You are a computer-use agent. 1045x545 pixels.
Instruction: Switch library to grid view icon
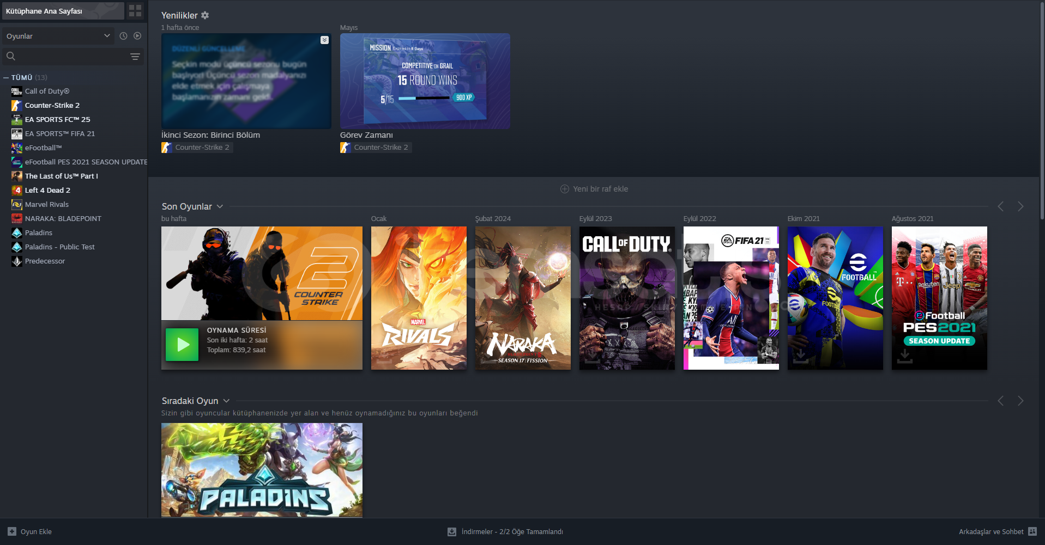point(135,11)
